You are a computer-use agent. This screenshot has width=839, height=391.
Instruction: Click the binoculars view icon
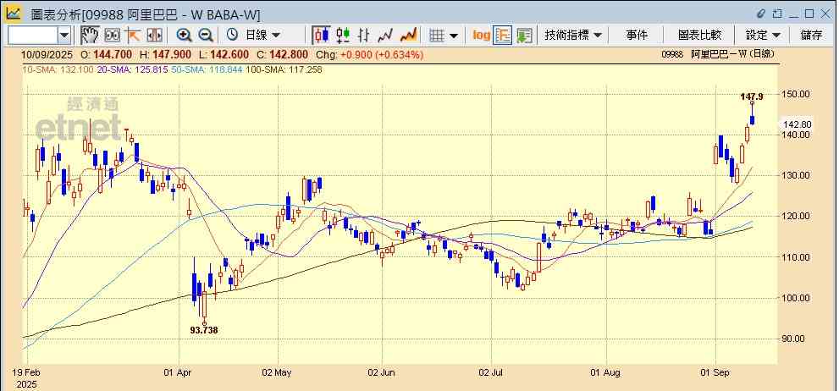[x=112, y=36]
